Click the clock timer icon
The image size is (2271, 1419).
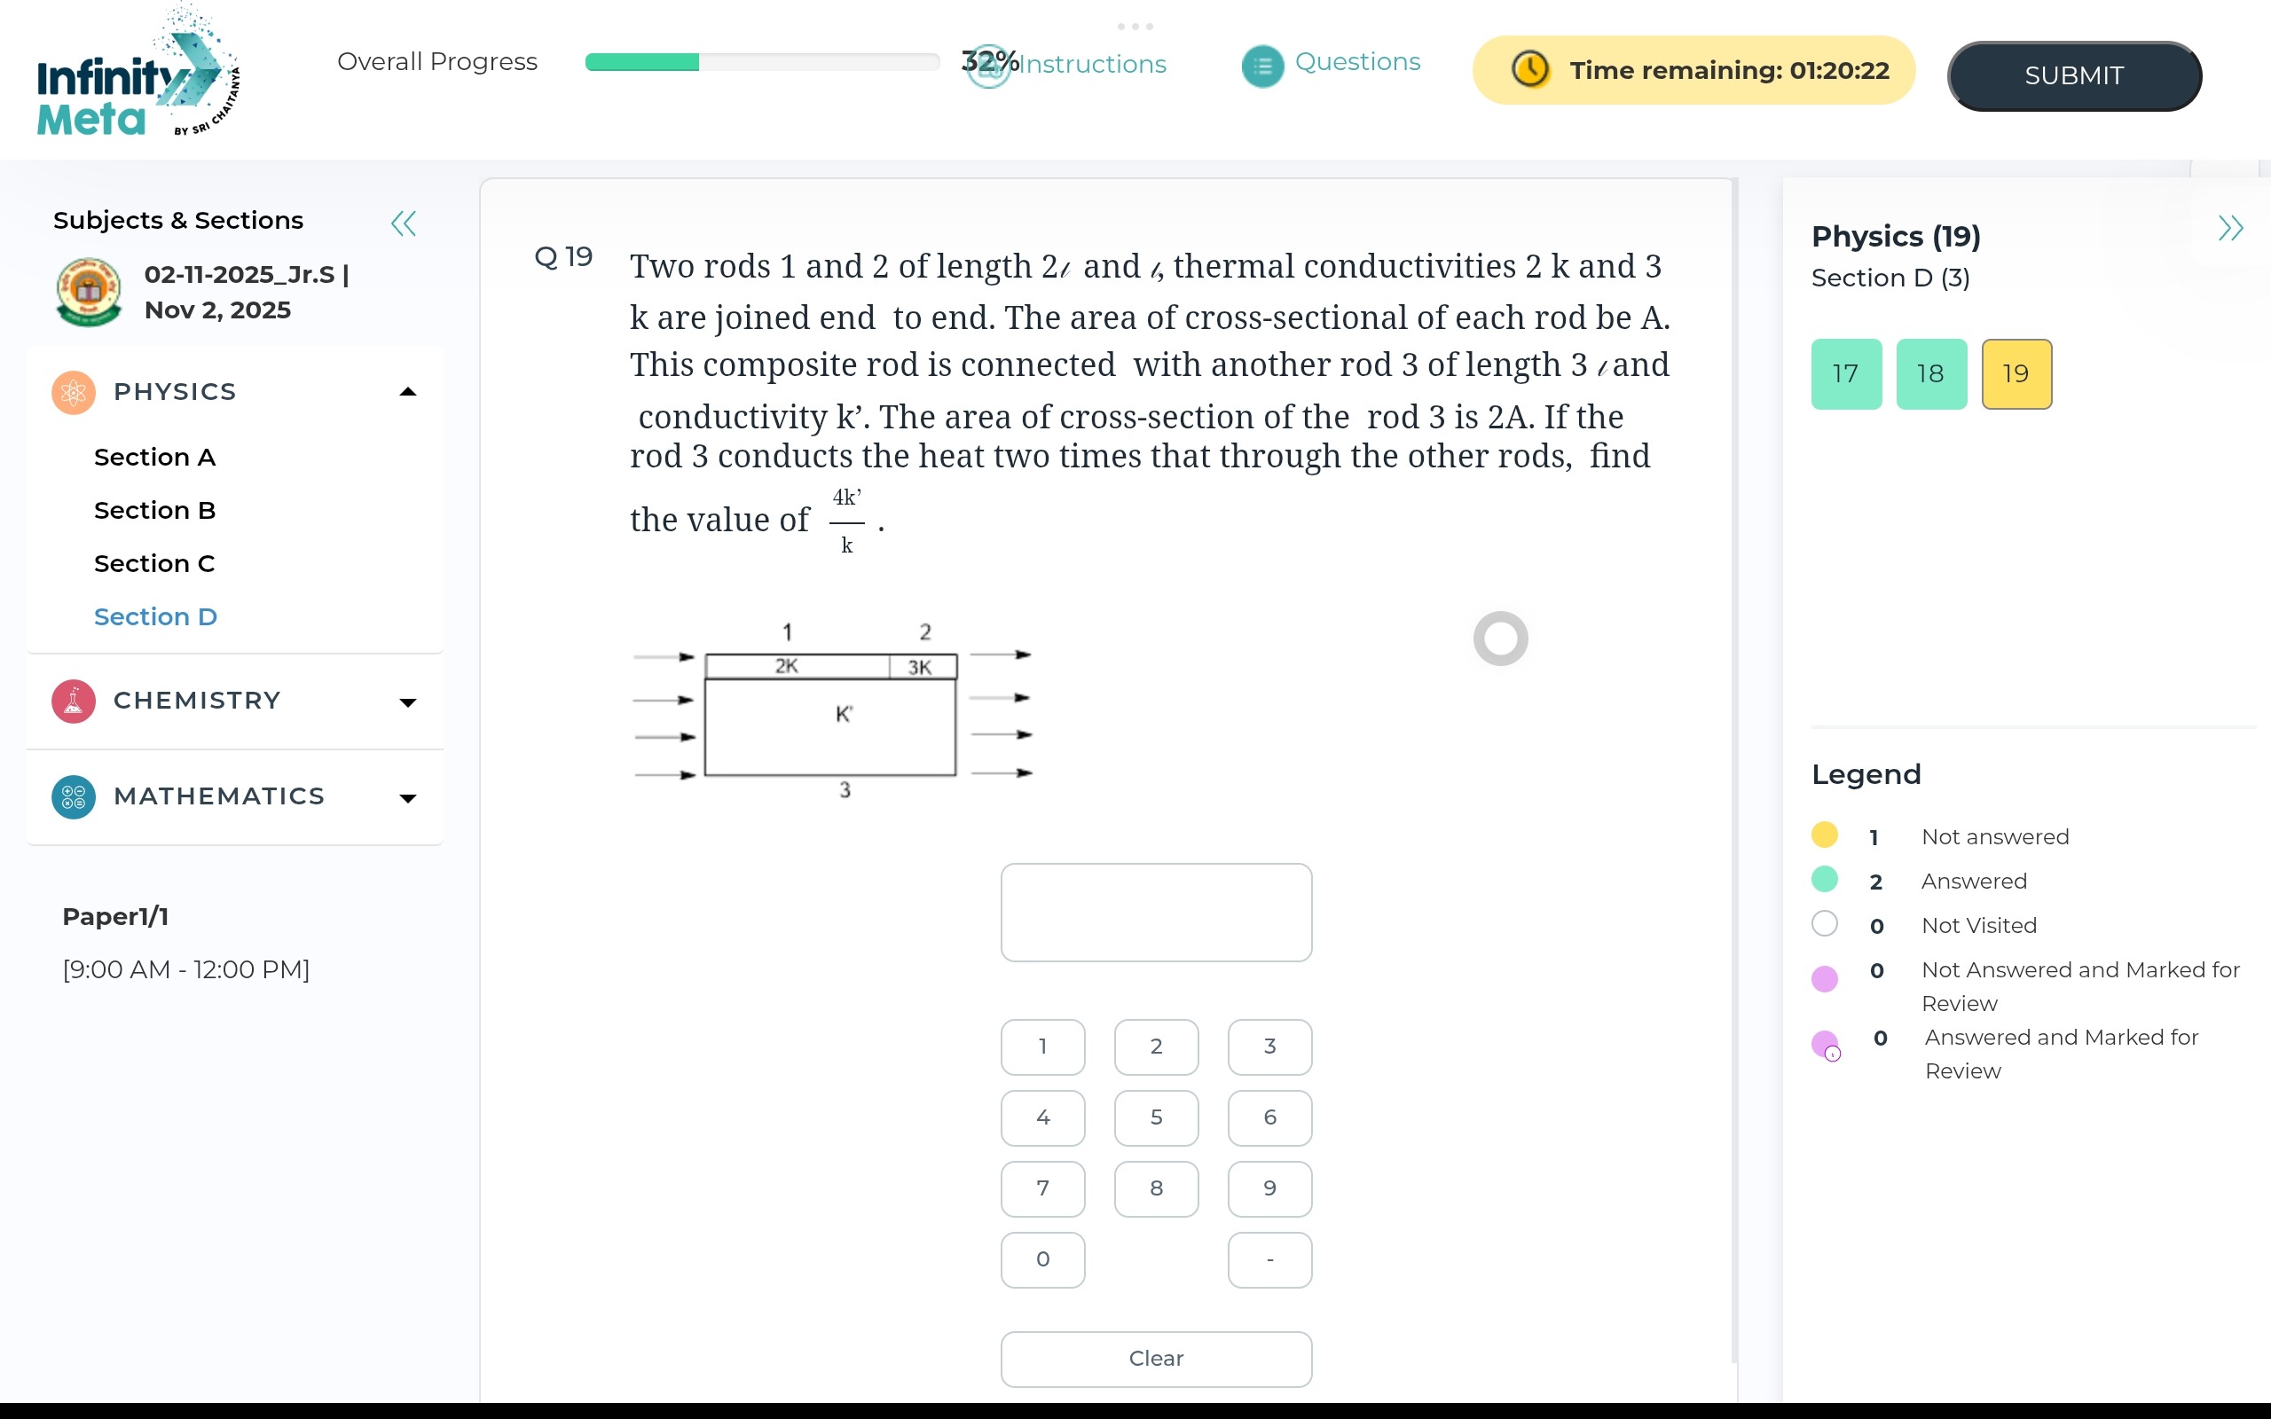(1529, 70)
